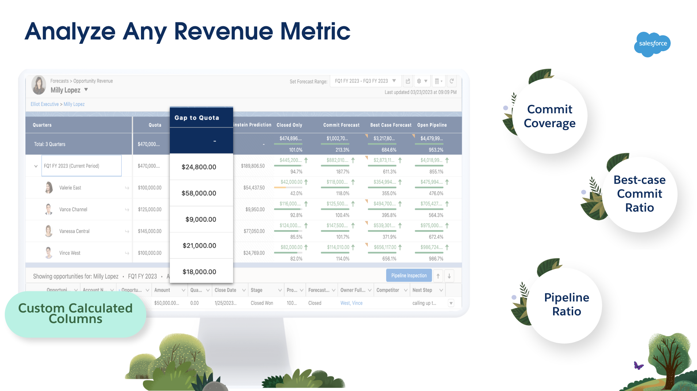Open the row actions dropdown in opportunity row
The height and width of the screenshot is (391, 697).
click(451, 303)
